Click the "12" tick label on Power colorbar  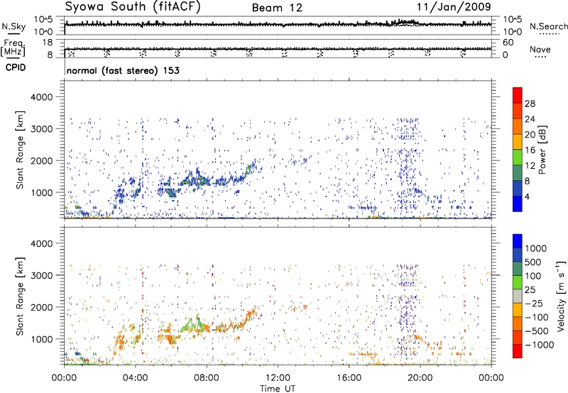[x=530, y=166]
